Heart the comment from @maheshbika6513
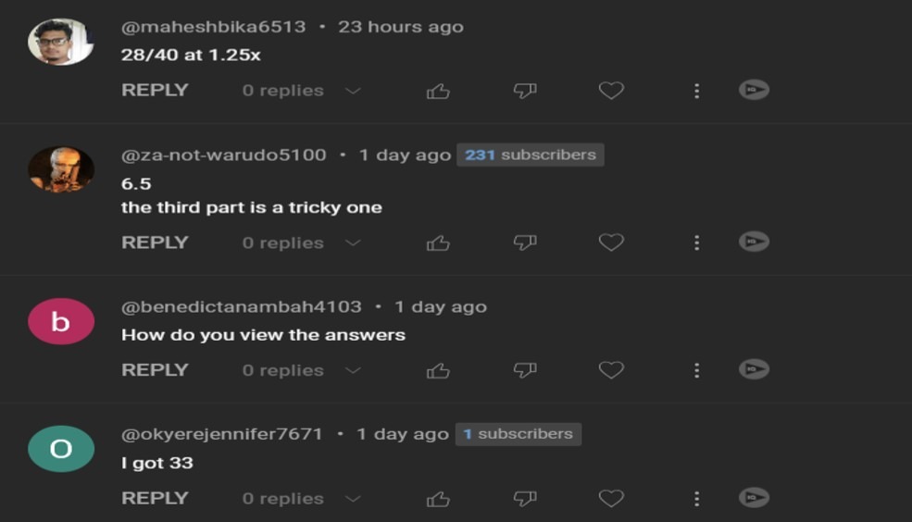 pyautogui.click(x=611, y=91)
